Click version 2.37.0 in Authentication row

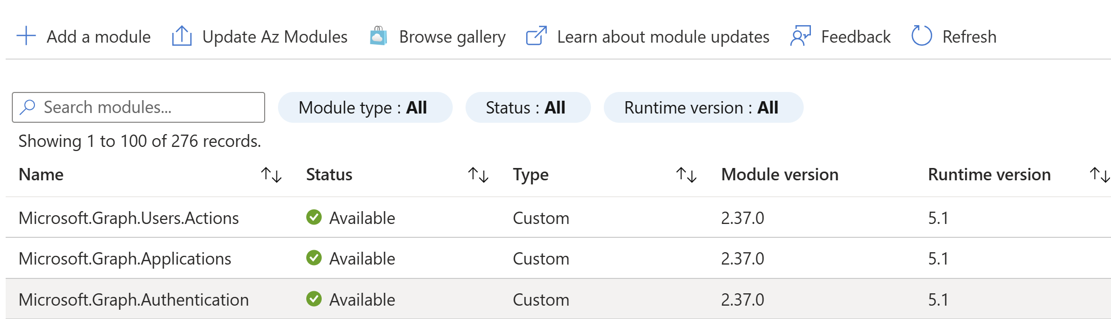743,300
